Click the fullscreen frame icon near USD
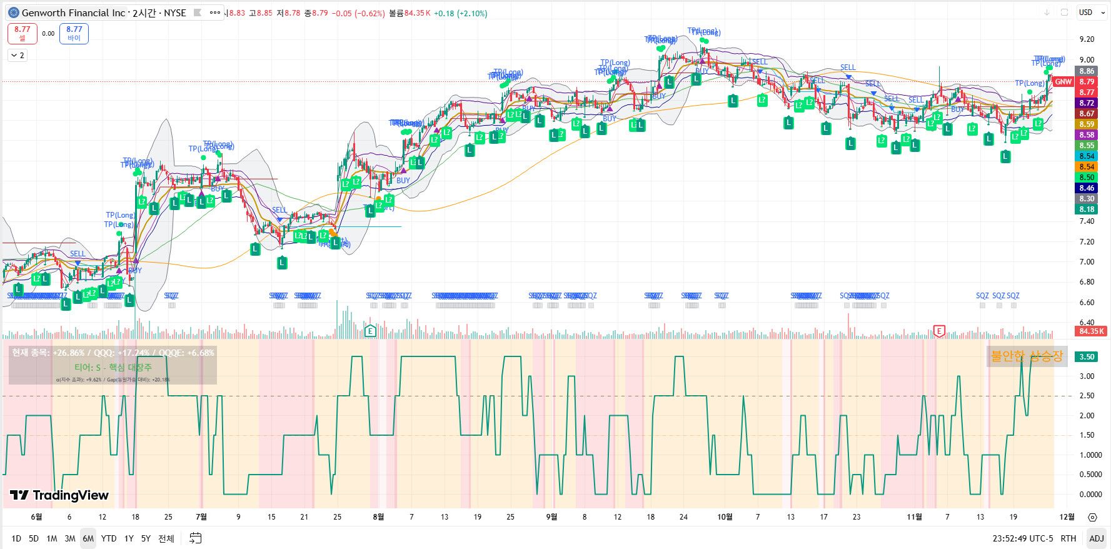This screenshot has height=549, width=1111. tap(1064, 13)
